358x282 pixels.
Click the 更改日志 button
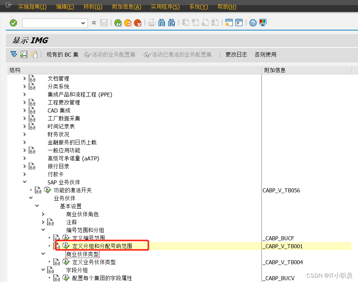[x=236, y=54]
